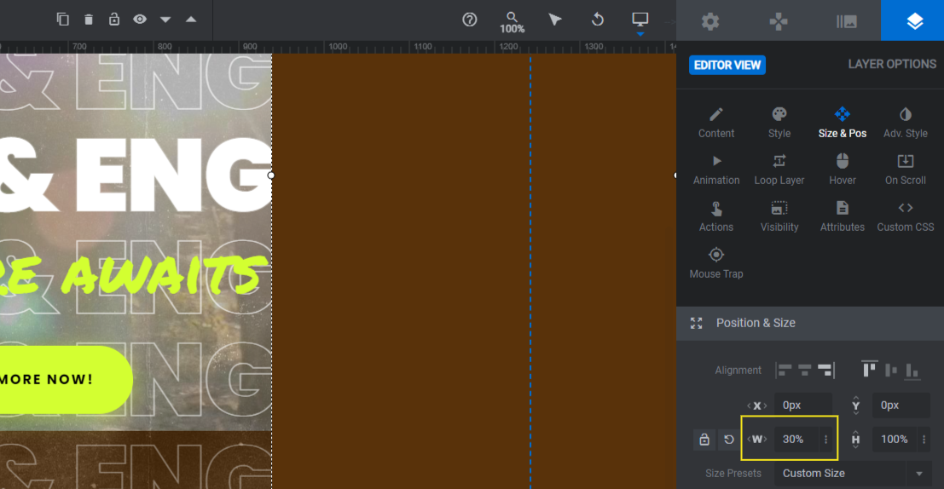The image size is (944, 489).
Task: Click Layer Options heading
Action: coord(892,64)
